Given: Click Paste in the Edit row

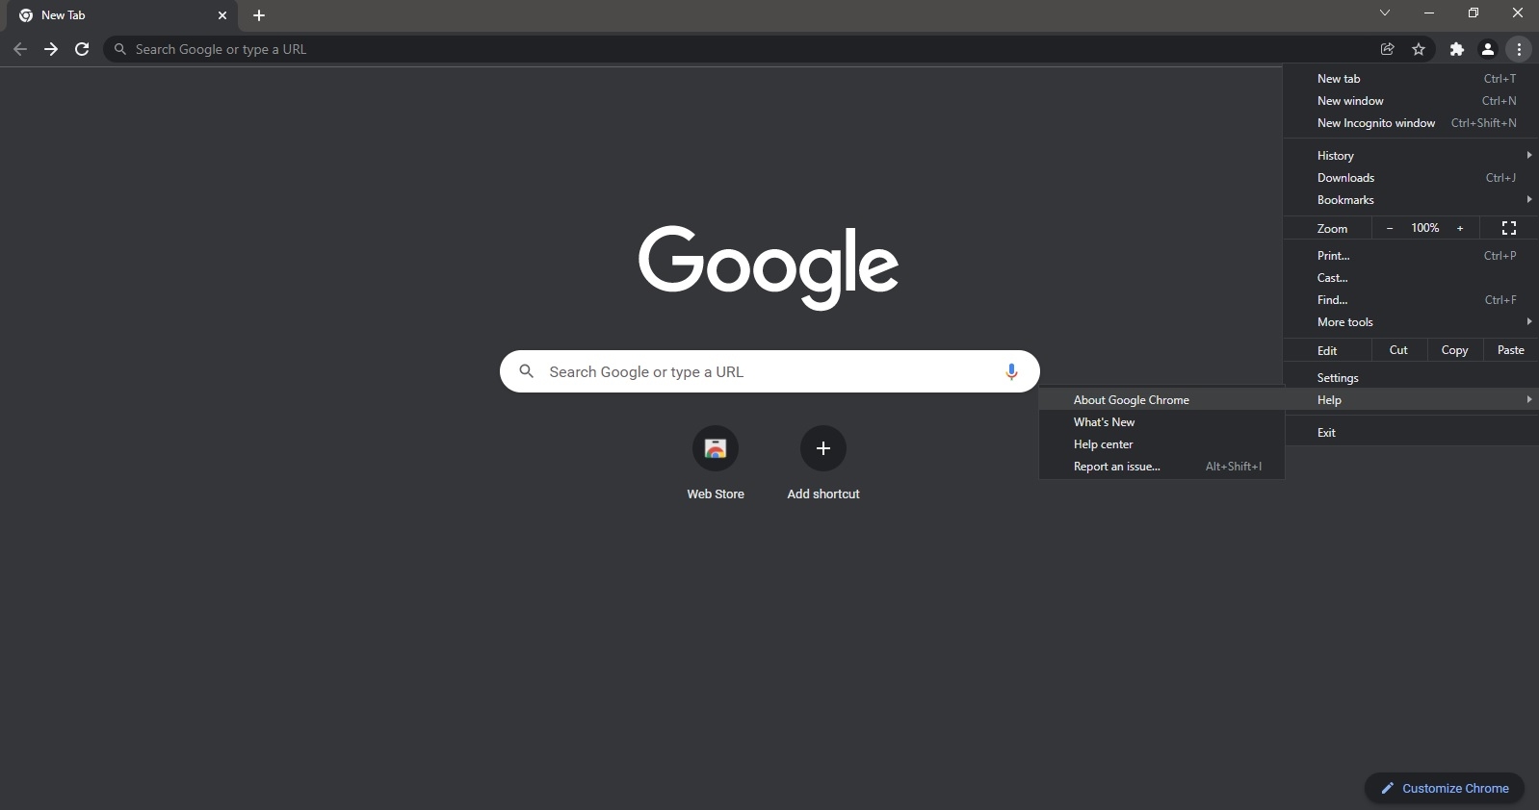Looking at the screenshot, I should [1511, 350].
